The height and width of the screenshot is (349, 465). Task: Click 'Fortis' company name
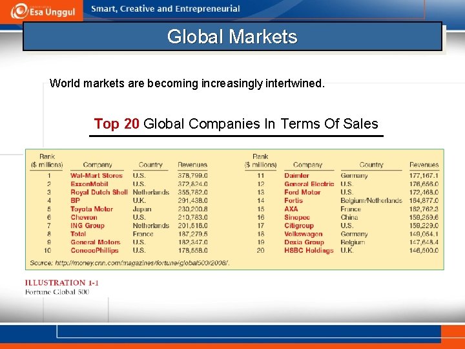point(294,200)
